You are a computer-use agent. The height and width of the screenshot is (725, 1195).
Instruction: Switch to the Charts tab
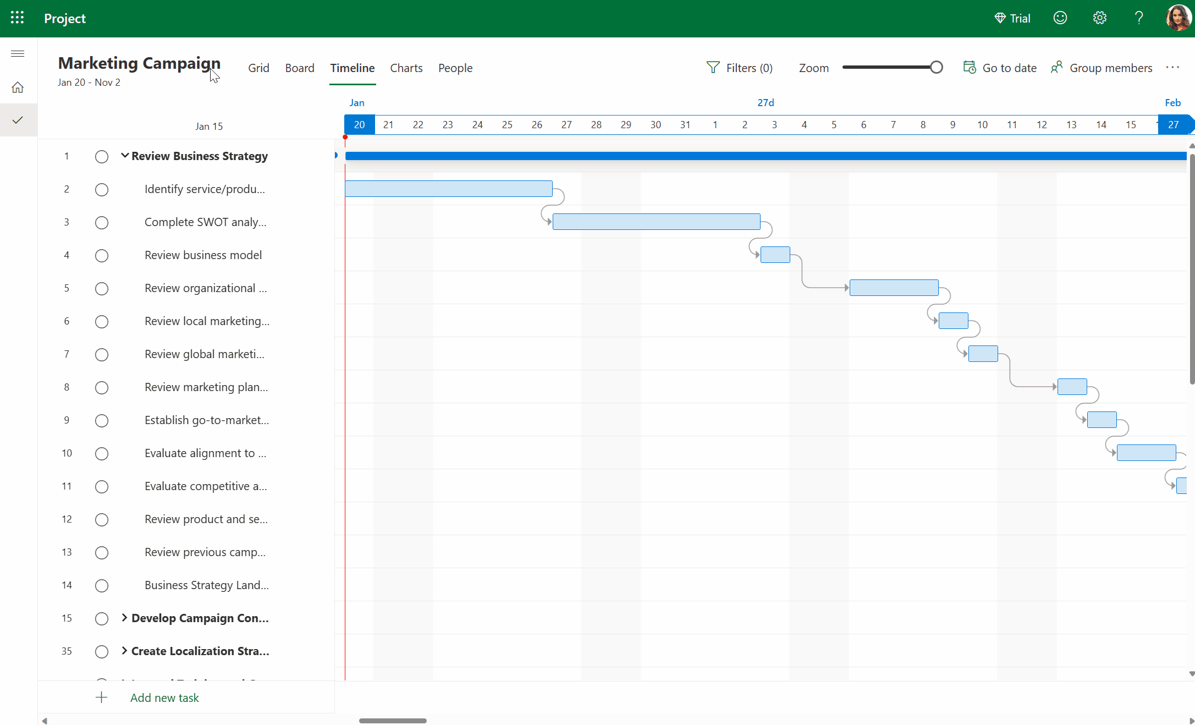point(406,68)
